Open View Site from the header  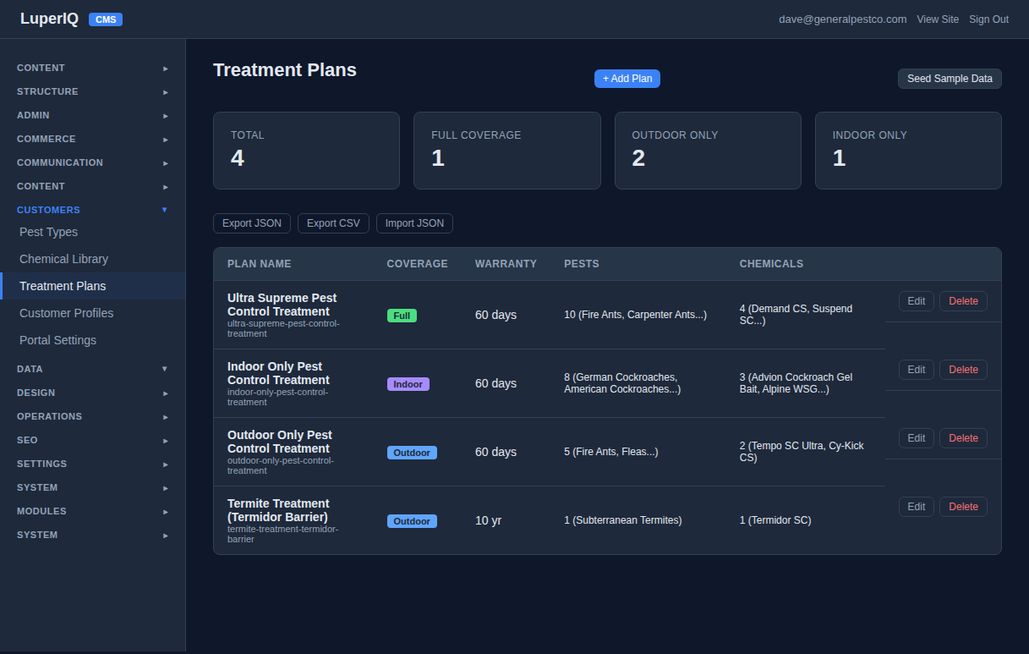[x=938, y=19]
